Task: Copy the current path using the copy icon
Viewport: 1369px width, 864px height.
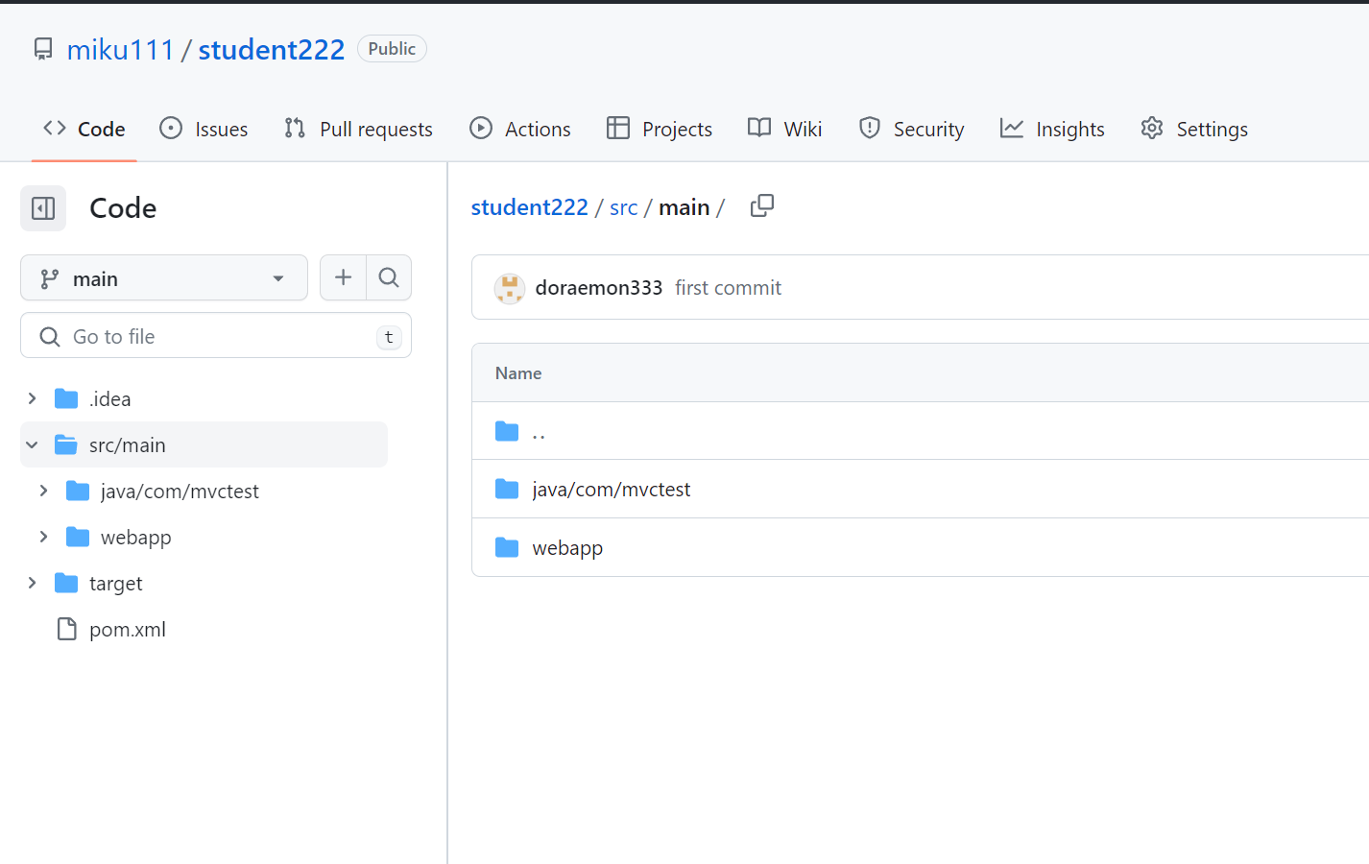Action: coord(762,205)
